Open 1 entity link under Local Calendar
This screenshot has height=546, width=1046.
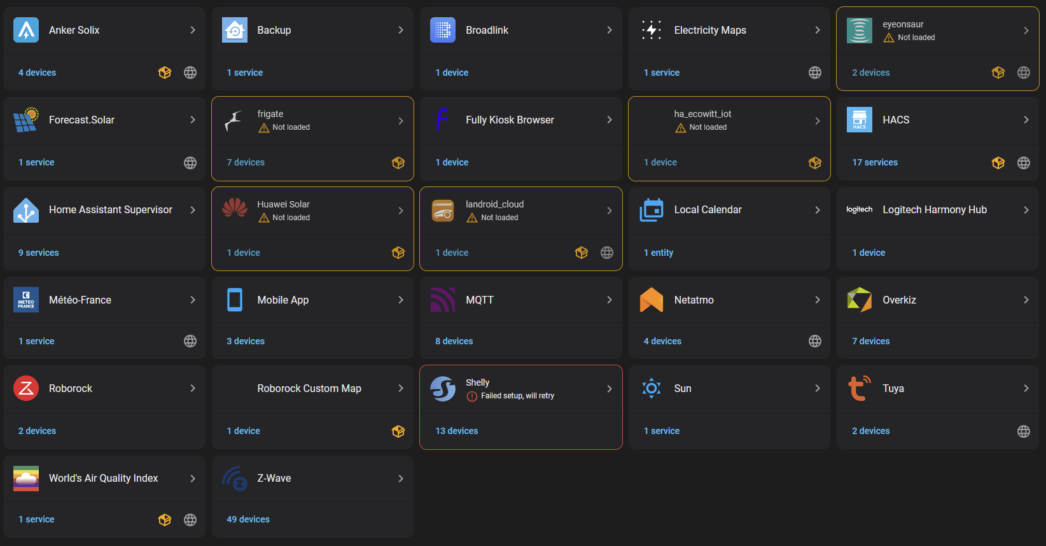(659, 253)
